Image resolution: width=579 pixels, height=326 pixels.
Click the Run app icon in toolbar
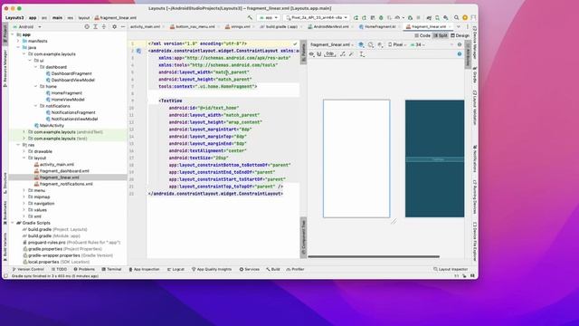(x=356, y=18)
